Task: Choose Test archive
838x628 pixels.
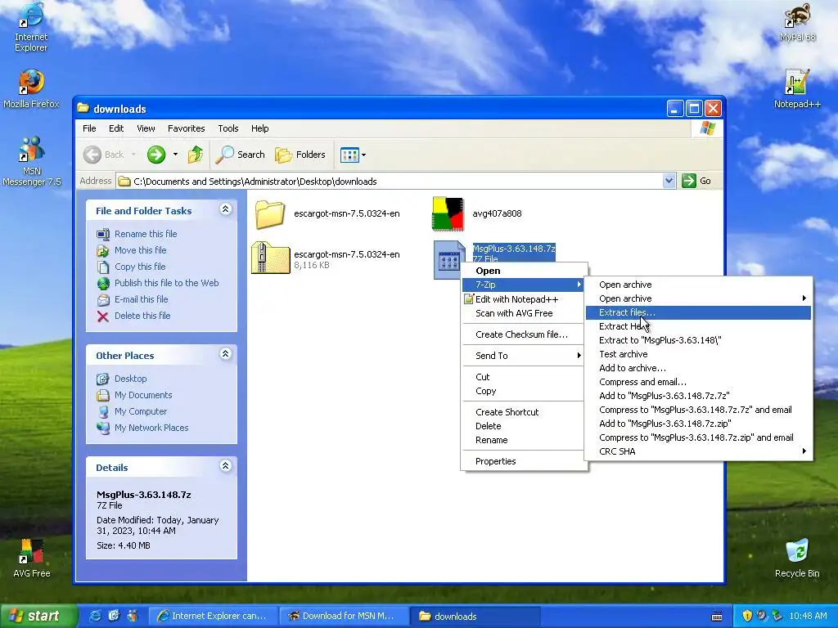Action: 698,354
